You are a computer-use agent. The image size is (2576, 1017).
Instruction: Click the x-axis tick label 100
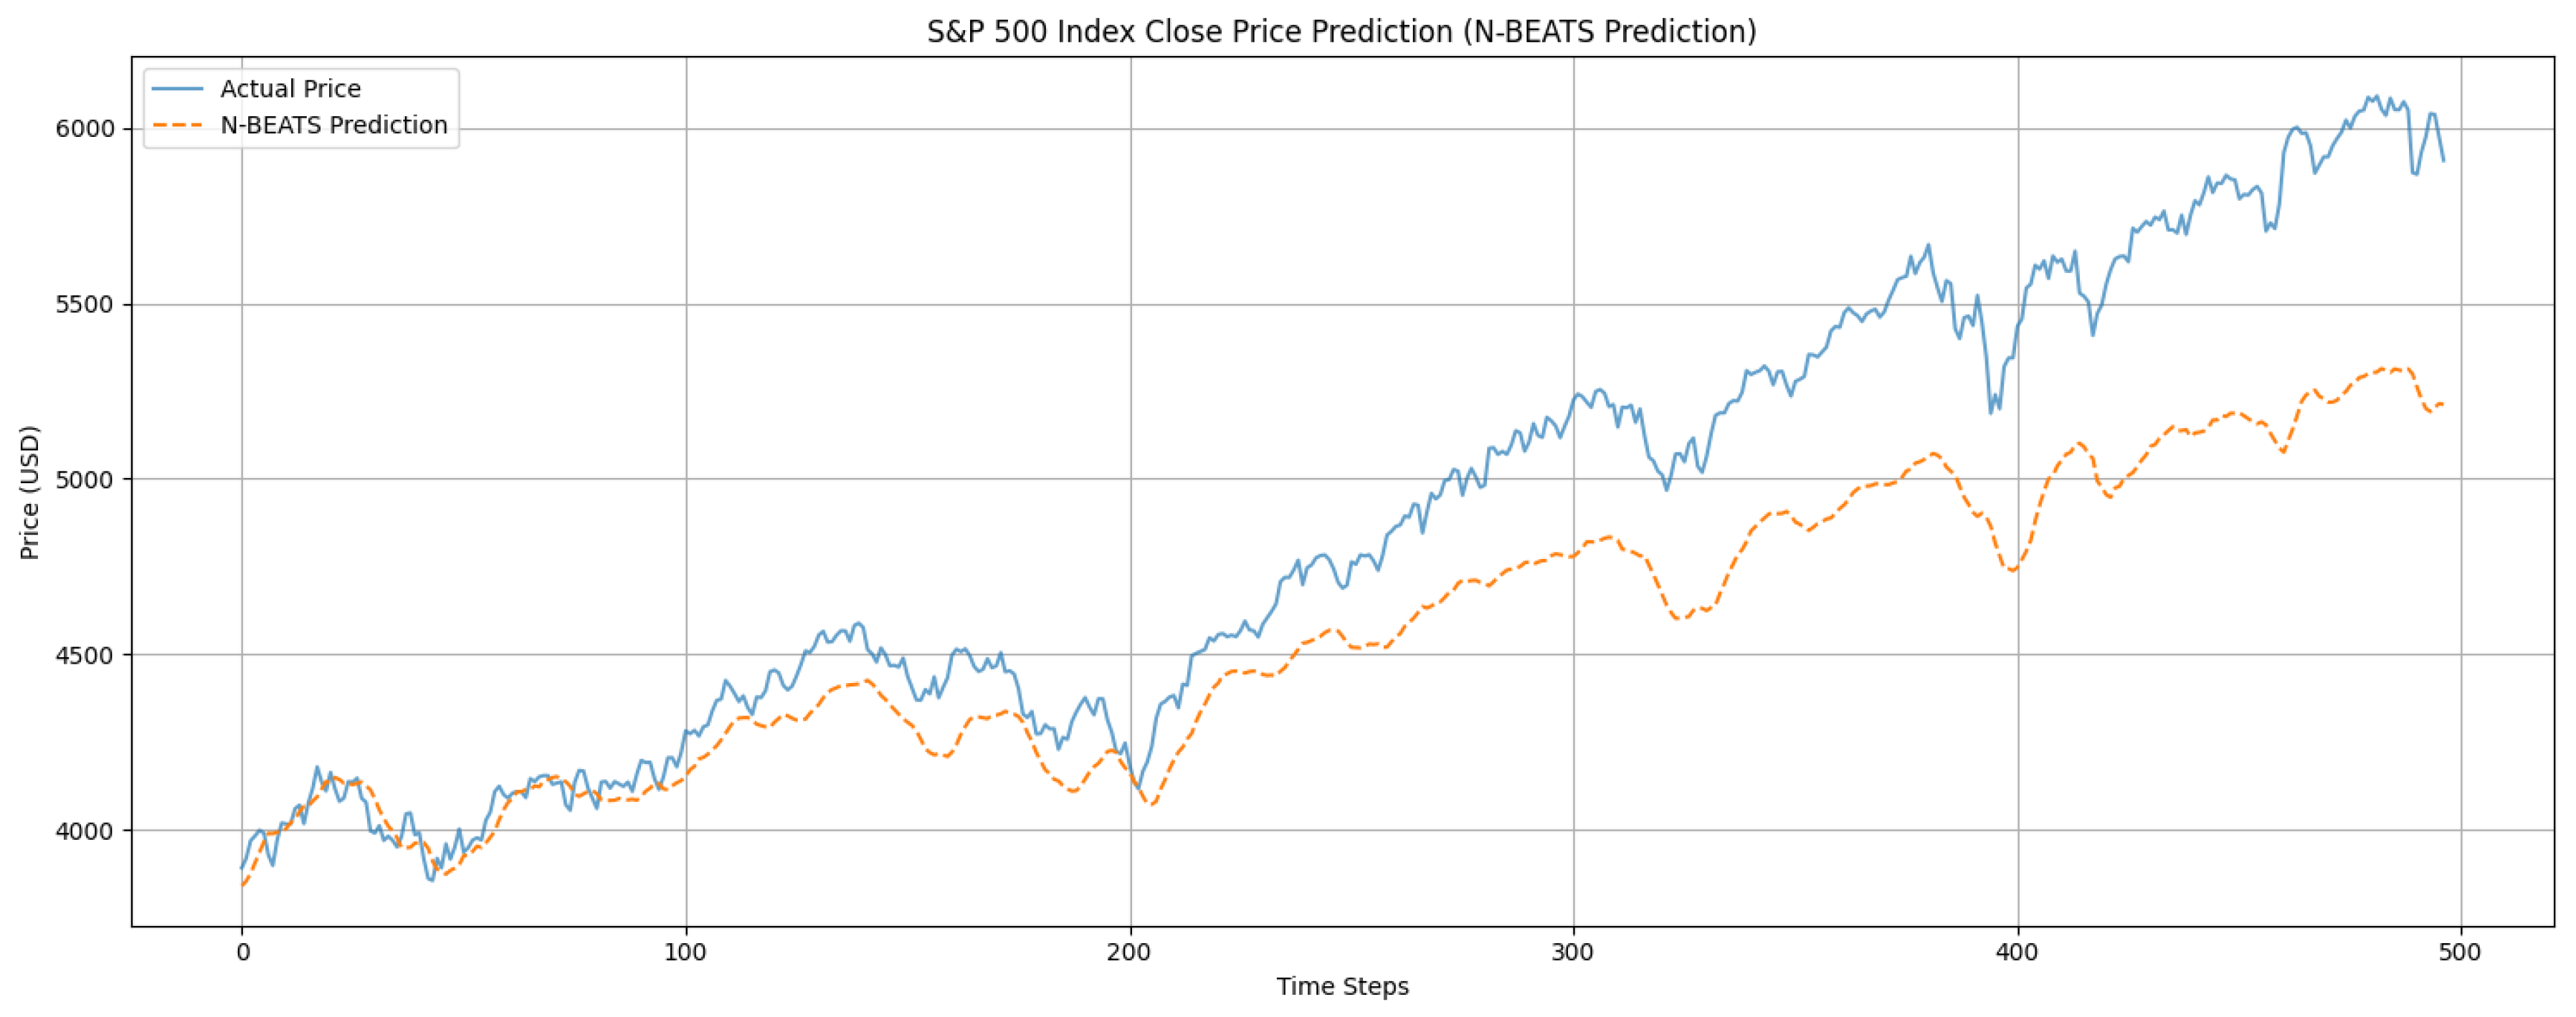click(x=686, y=953)
